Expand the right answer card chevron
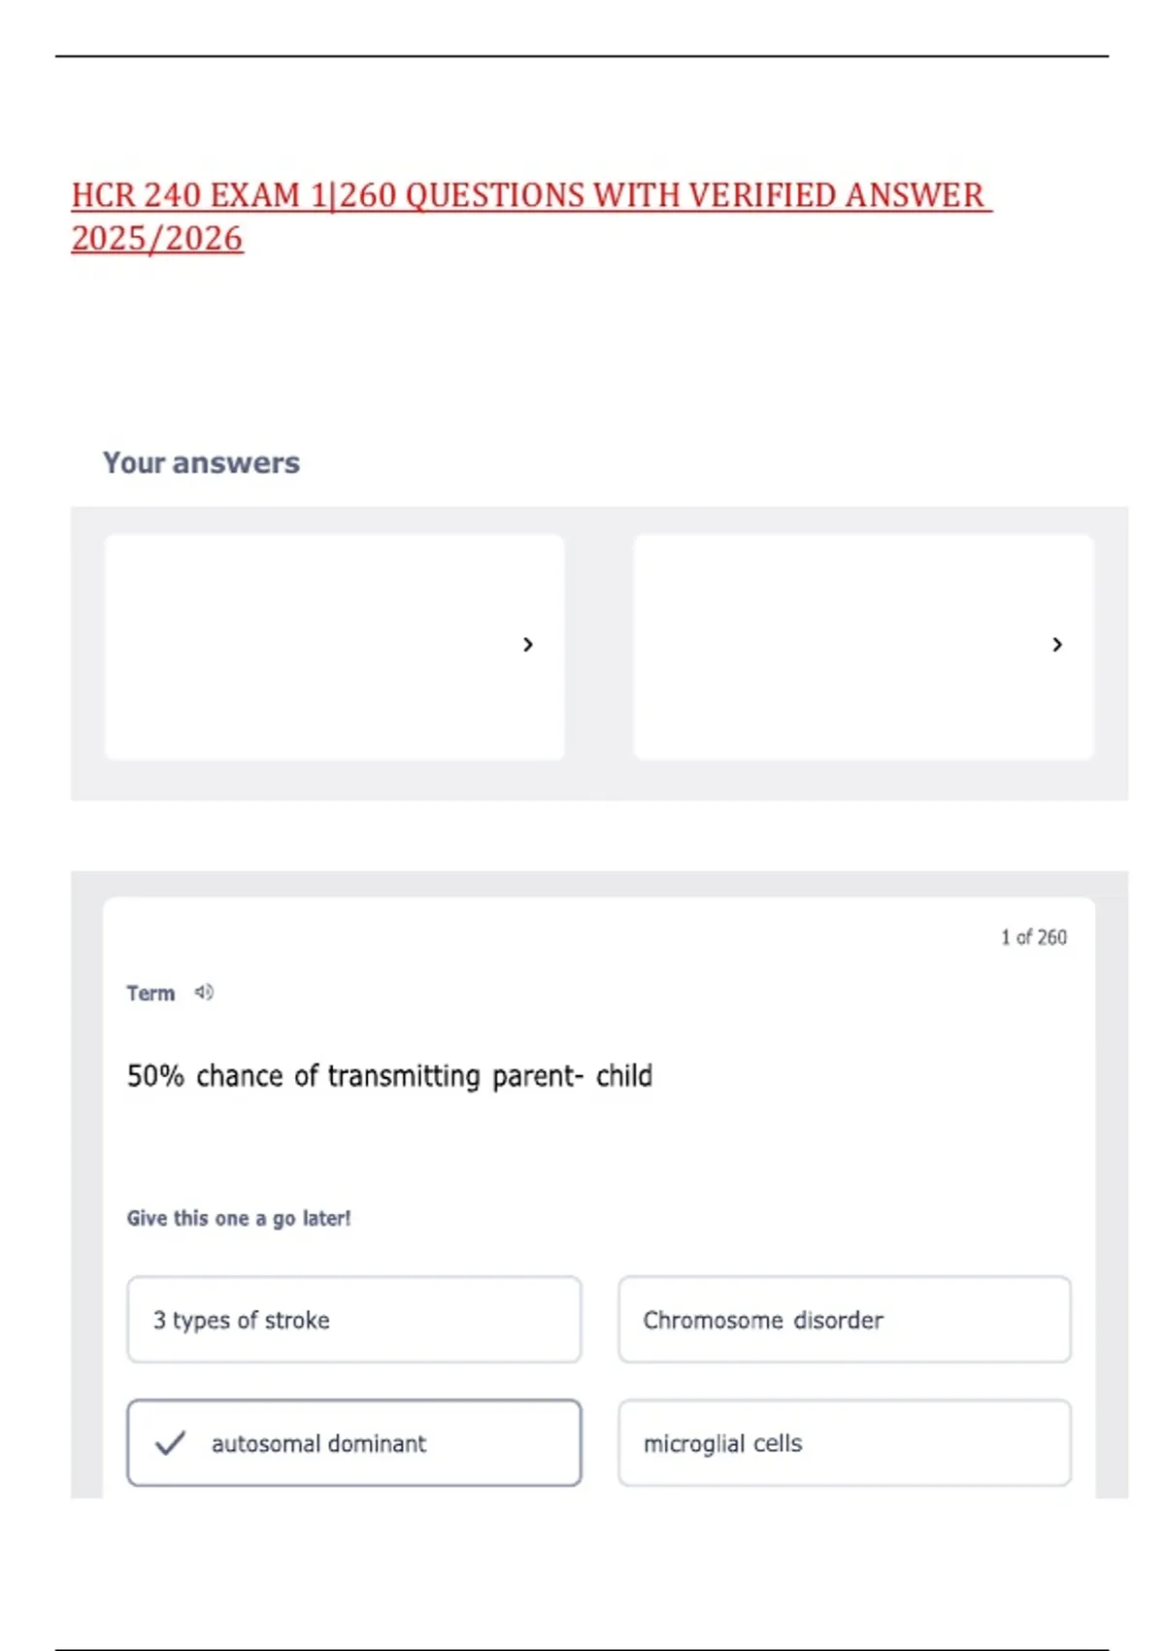The width and height of the screenshot is (1165, 1651). 1057,645
